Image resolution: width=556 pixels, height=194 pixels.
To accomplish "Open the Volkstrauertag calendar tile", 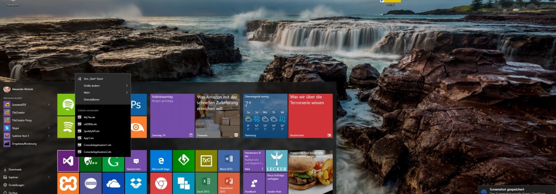I will (x=172, y=116).
